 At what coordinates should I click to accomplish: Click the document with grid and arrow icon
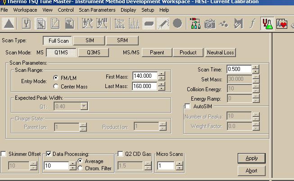click(41, 24)
